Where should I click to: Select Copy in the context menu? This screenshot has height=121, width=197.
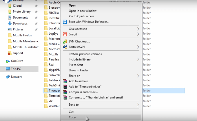[101, 117]
